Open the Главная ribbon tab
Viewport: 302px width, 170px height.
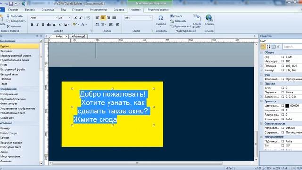click(x=14, y=10)
